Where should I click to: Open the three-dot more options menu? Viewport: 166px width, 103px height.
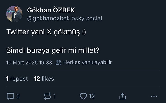tap(154, 96)
